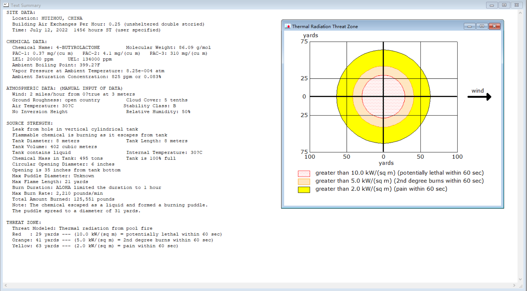Click the orange 5.0 kW legend swatch
The height and width of the screenshot is (291, 527).
click(x=304, y=182)
